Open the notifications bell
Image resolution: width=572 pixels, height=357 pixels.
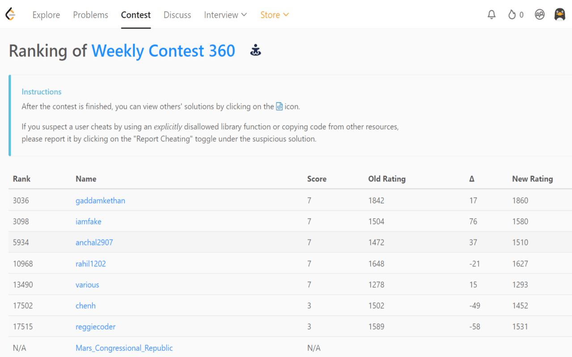[x=492, y=15]
